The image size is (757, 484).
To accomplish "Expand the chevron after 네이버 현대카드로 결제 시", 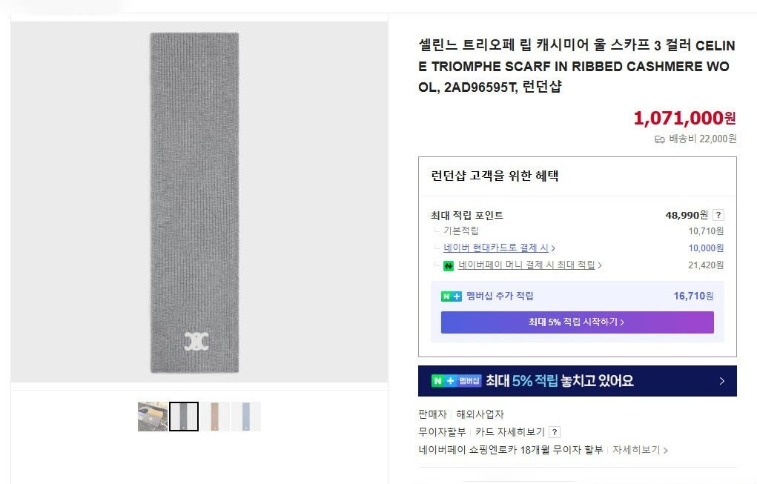I will tap(553, 248).
